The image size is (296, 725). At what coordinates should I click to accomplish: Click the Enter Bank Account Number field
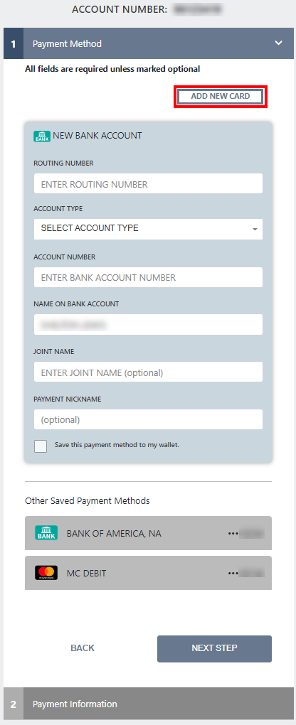point(148,277)
